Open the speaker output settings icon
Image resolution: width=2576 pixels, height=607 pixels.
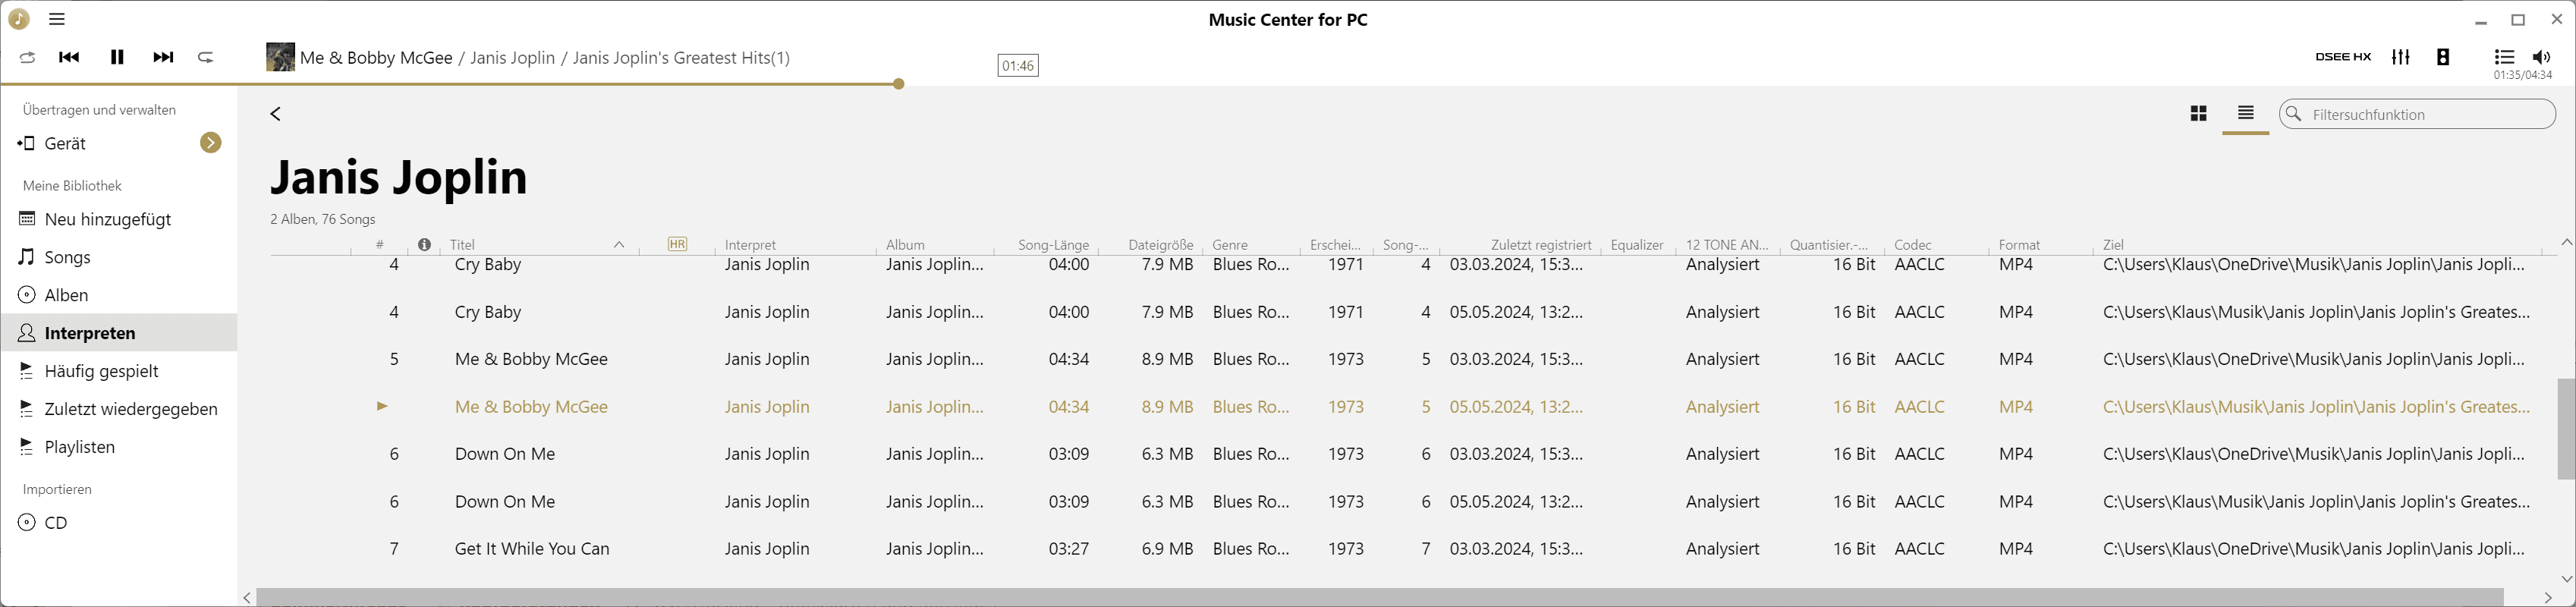(2443, 57)
